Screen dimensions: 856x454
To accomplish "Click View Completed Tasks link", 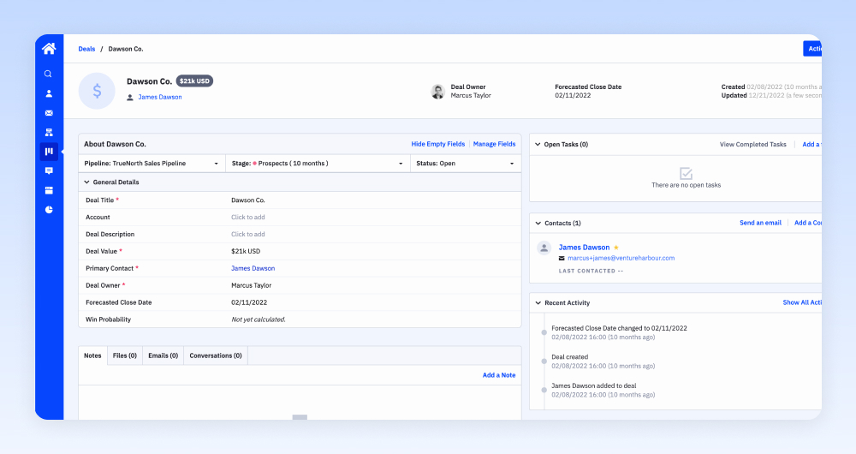I will (752, 144).
